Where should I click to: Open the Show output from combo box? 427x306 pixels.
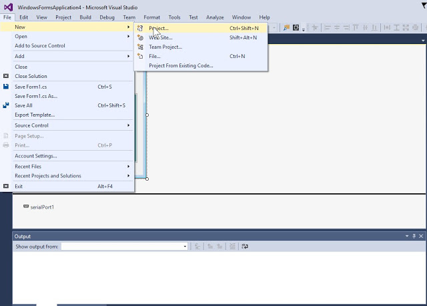pyautogui.click(x=125, y=247)
